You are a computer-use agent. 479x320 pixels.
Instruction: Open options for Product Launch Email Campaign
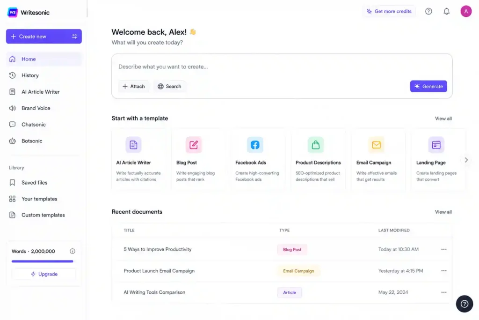pos(443,271)
